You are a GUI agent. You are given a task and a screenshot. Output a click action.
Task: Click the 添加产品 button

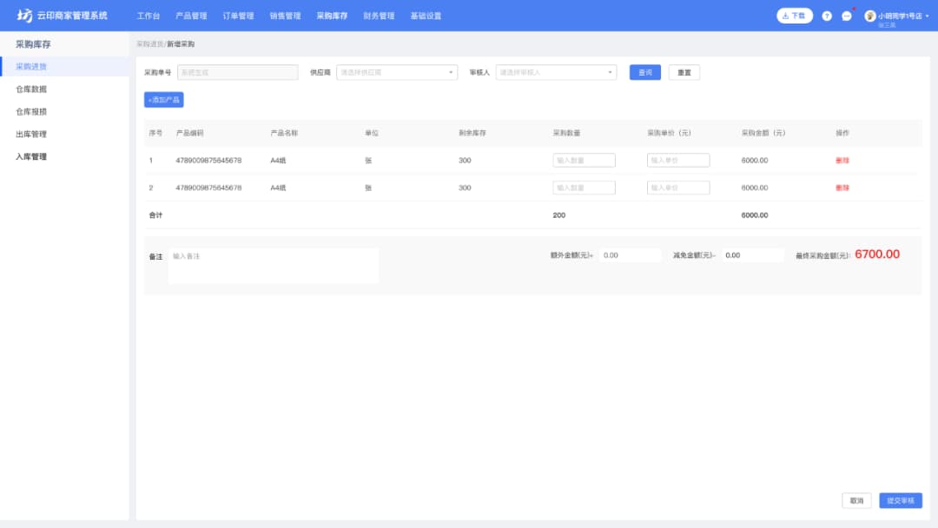tap(164, 100)
